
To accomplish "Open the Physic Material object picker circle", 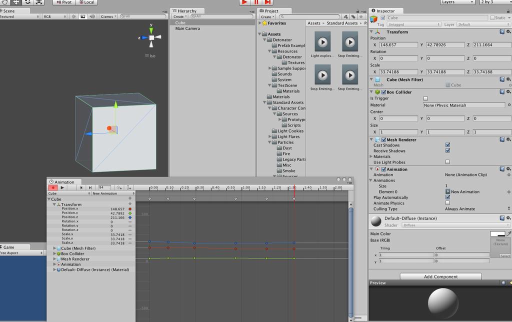I will (x=508, y=105).
